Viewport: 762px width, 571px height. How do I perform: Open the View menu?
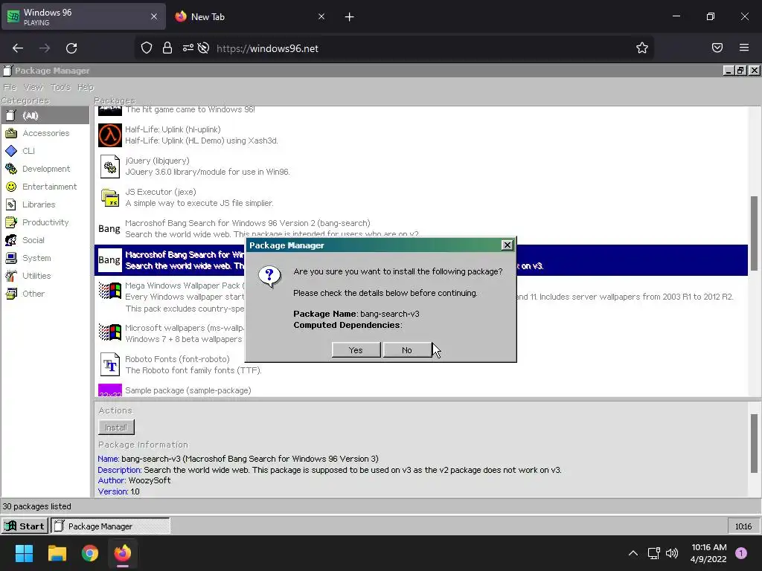click(33, 88)
